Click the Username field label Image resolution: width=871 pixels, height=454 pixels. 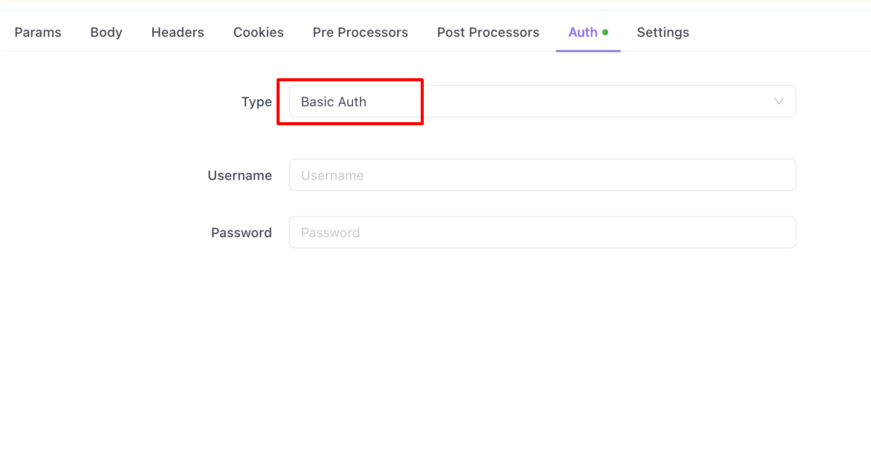tap(239, 175)
